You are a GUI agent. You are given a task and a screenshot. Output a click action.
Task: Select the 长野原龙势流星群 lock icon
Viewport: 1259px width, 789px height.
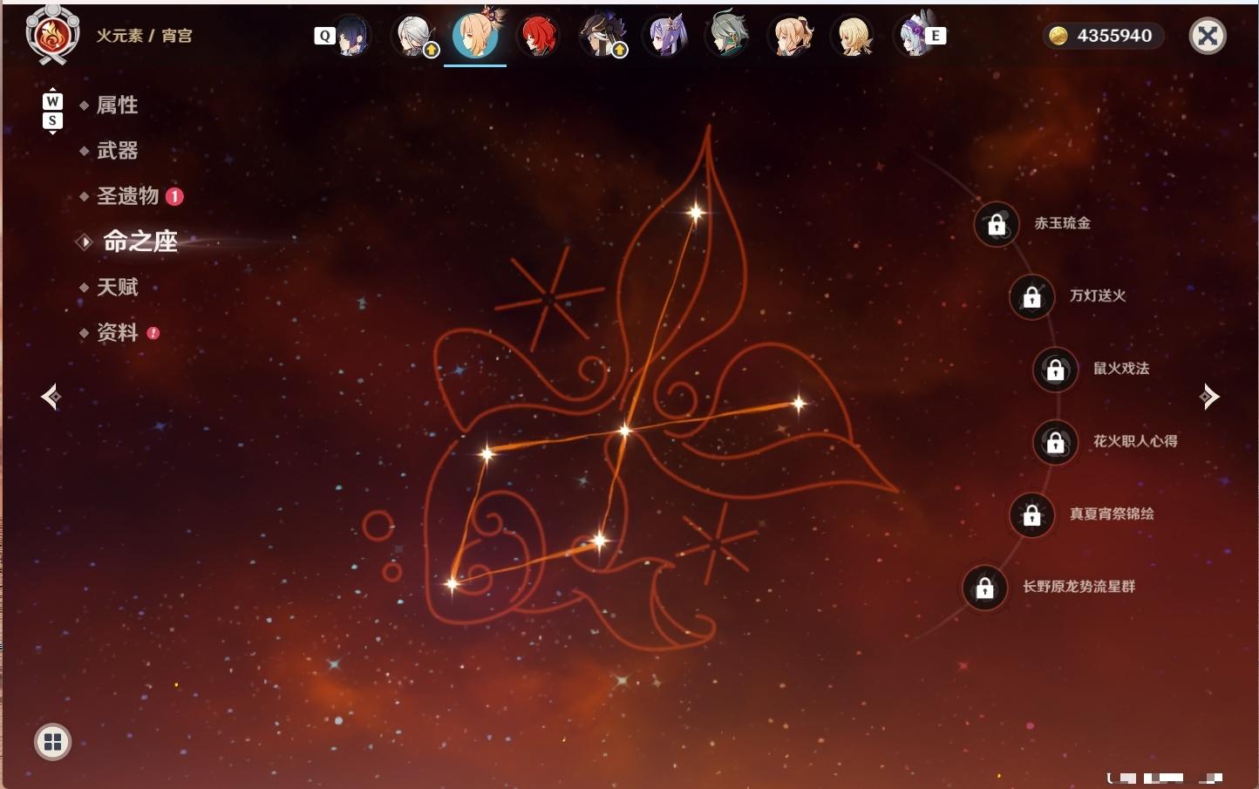pos(984,587)
